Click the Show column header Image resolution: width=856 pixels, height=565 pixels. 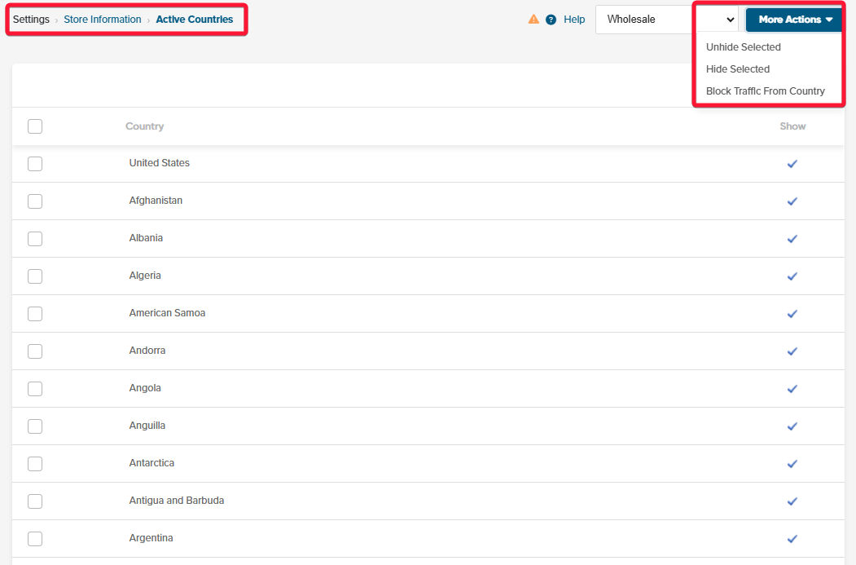click(792, 126)
